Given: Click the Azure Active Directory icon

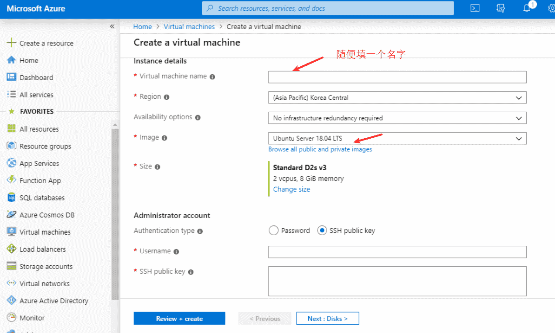Looking at the screenshot, I should click(11, 300).
